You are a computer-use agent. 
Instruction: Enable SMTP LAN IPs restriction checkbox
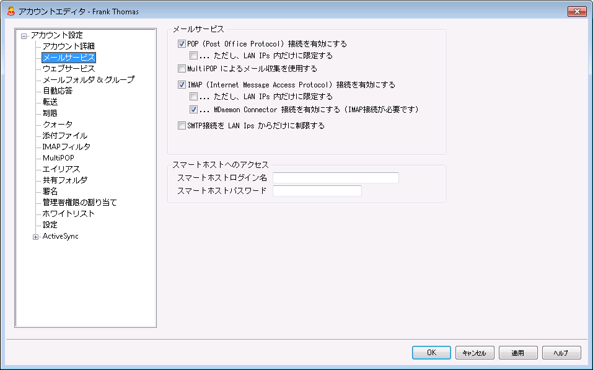point(182,126)
